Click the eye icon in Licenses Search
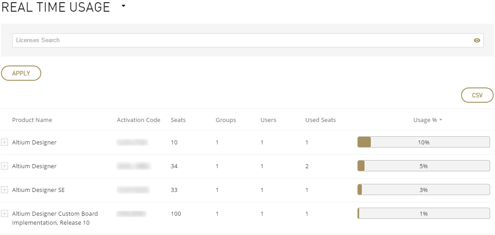Viewport: 495px width, 235px height. [477, 40]
